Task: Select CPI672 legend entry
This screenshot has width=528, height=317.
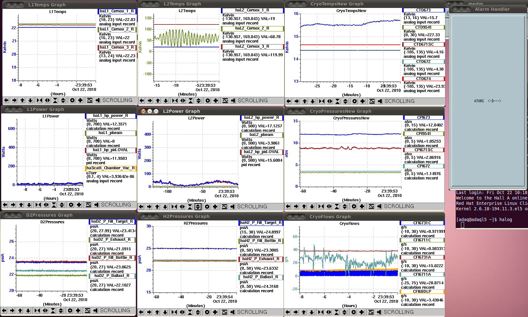Action: tap(424, 166)
